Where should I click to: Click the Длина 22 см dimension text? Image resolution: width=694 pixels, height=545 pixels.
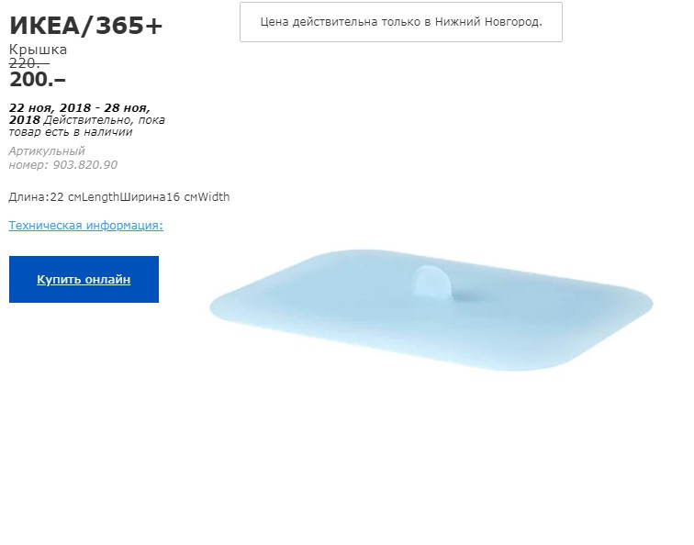tap(45, 197)
